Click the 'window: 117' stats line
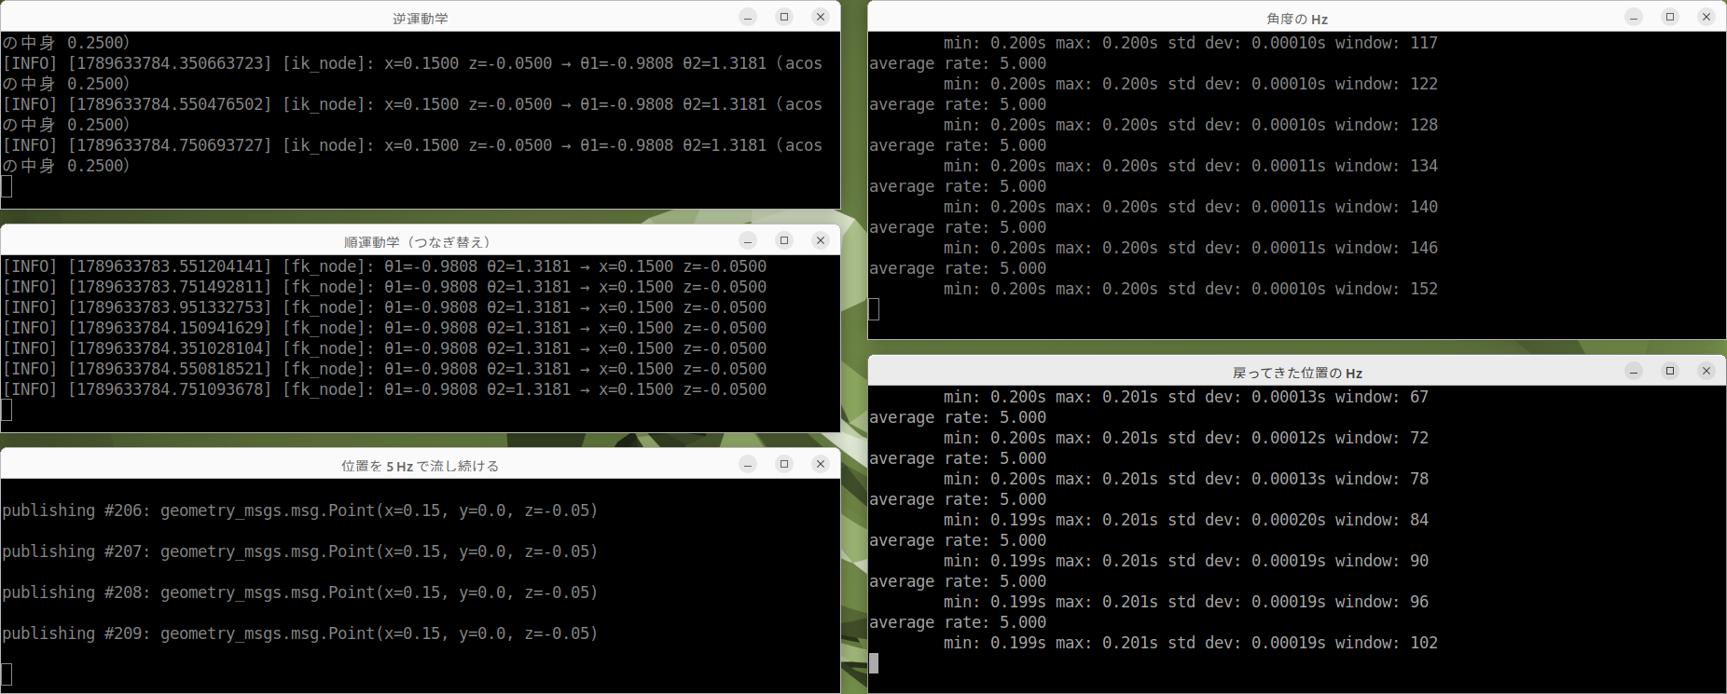 1191,43
